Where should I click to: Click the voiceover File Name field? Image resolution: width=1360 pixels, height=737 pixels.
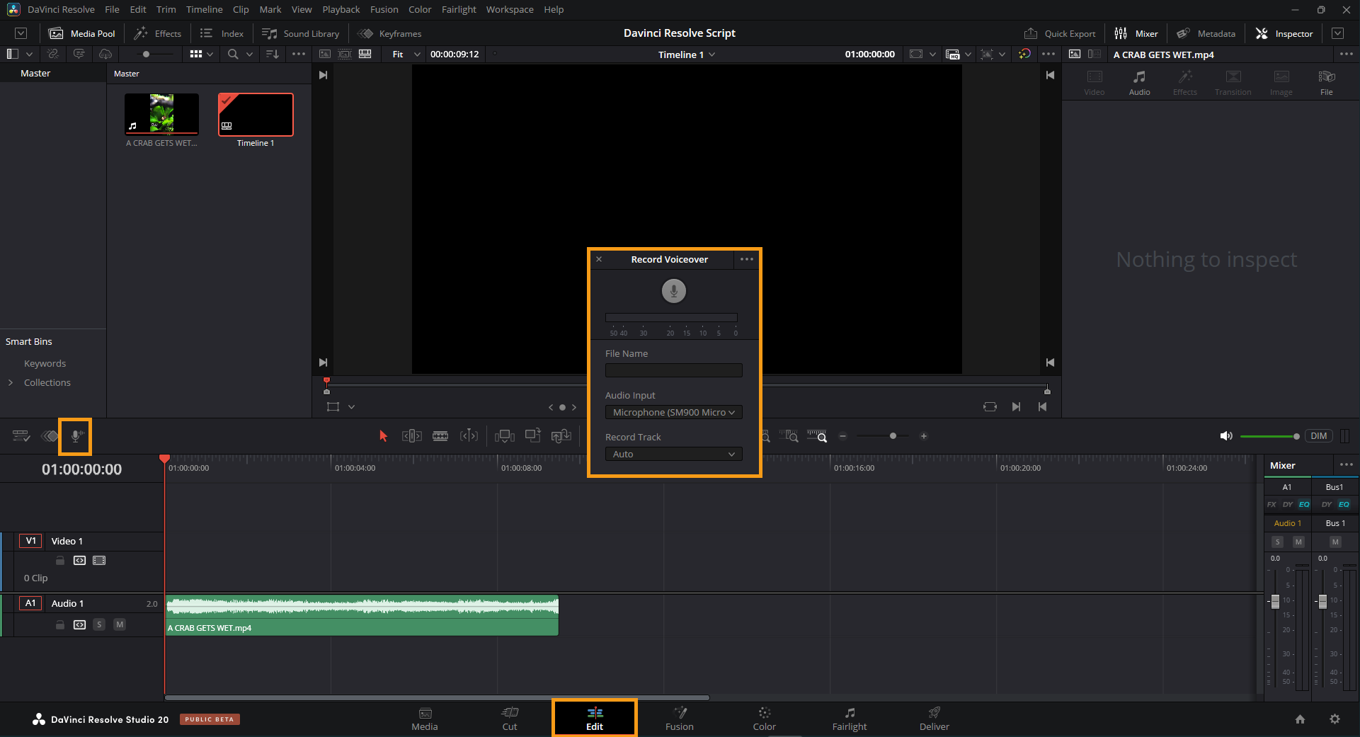click(673, 370)
